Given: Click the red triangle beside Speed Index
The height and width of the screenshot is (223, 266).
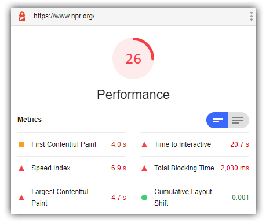Looking at the screenshot, I should 21,168.
